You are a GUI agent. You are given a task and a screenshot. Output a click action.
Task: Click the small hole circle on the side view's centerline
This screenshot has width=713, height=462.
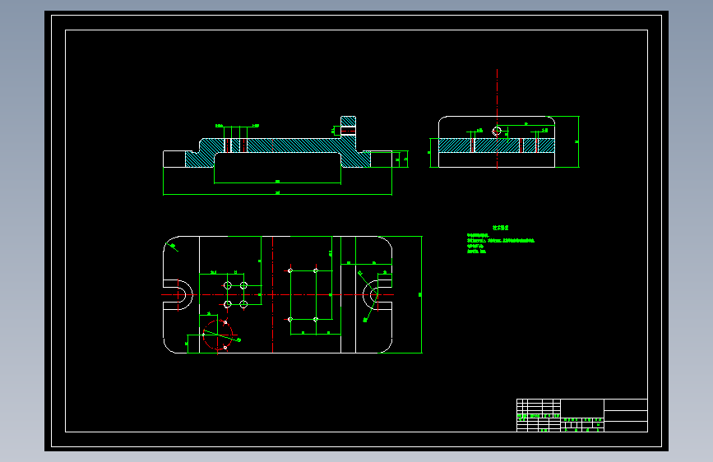pyautogui.click(x=497, y=132)
